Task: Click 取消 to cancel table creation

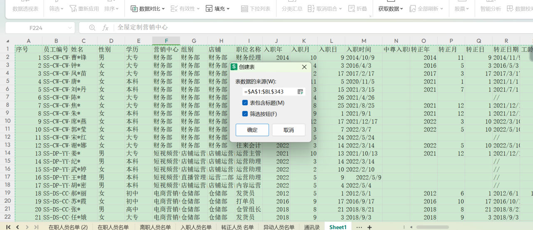Action: click(289, 130)
